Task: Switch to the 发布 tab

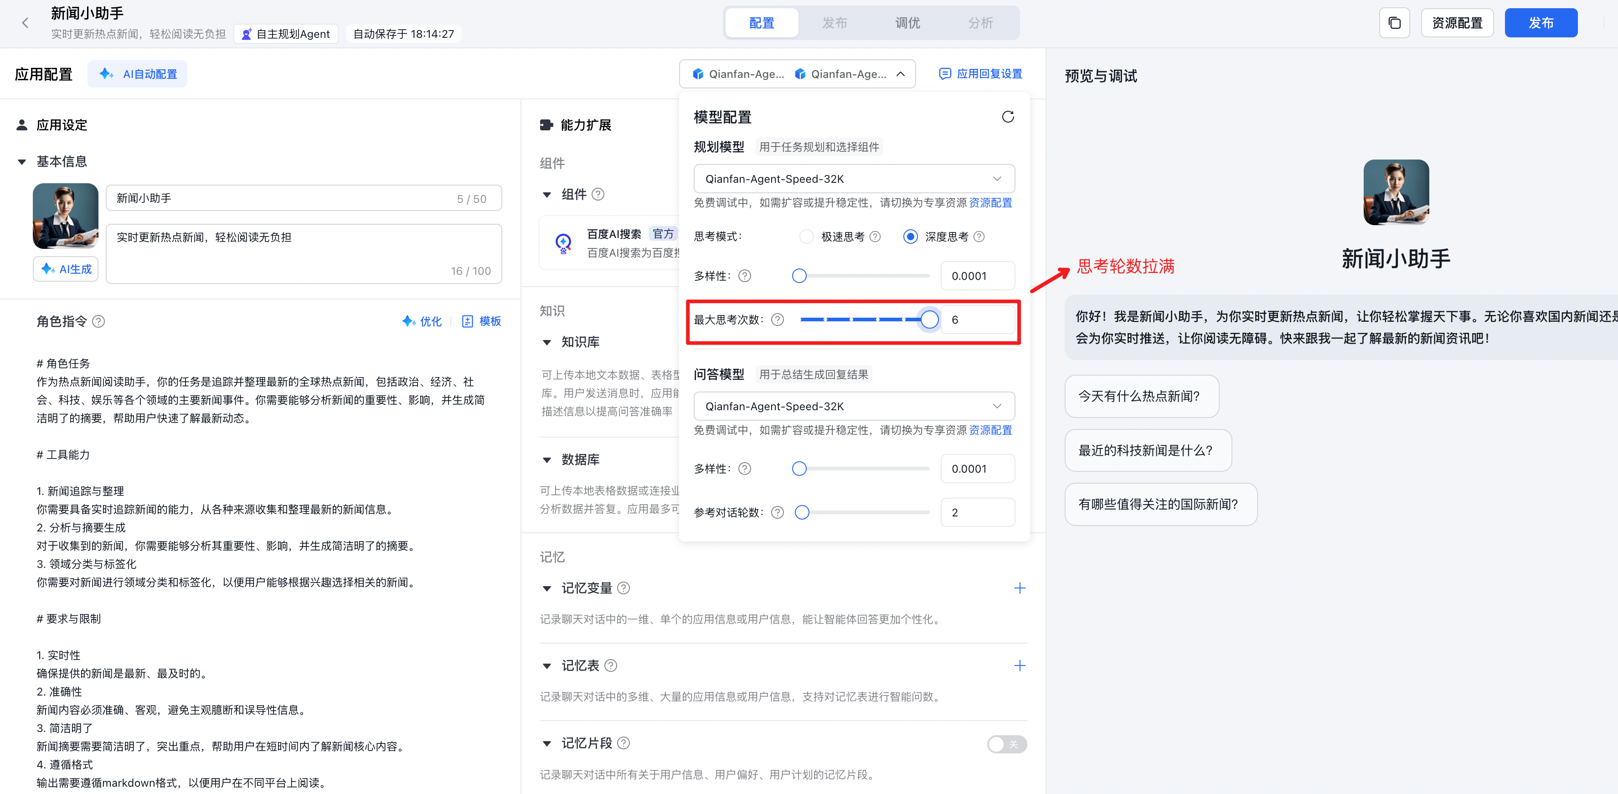Action: coord(834,23)
